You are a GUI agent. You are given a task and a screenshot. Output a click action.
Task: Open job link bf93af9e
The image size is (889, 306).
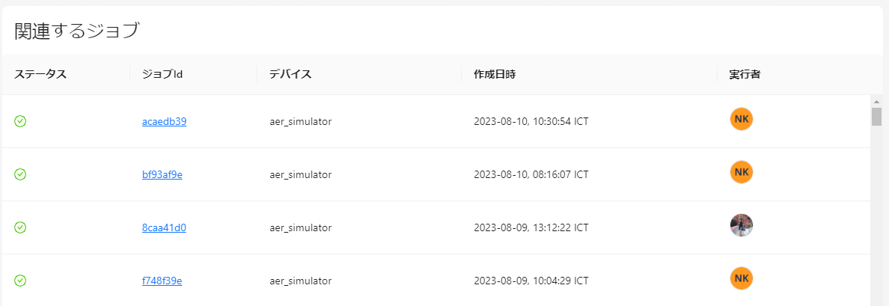click(x=162, y=174)
